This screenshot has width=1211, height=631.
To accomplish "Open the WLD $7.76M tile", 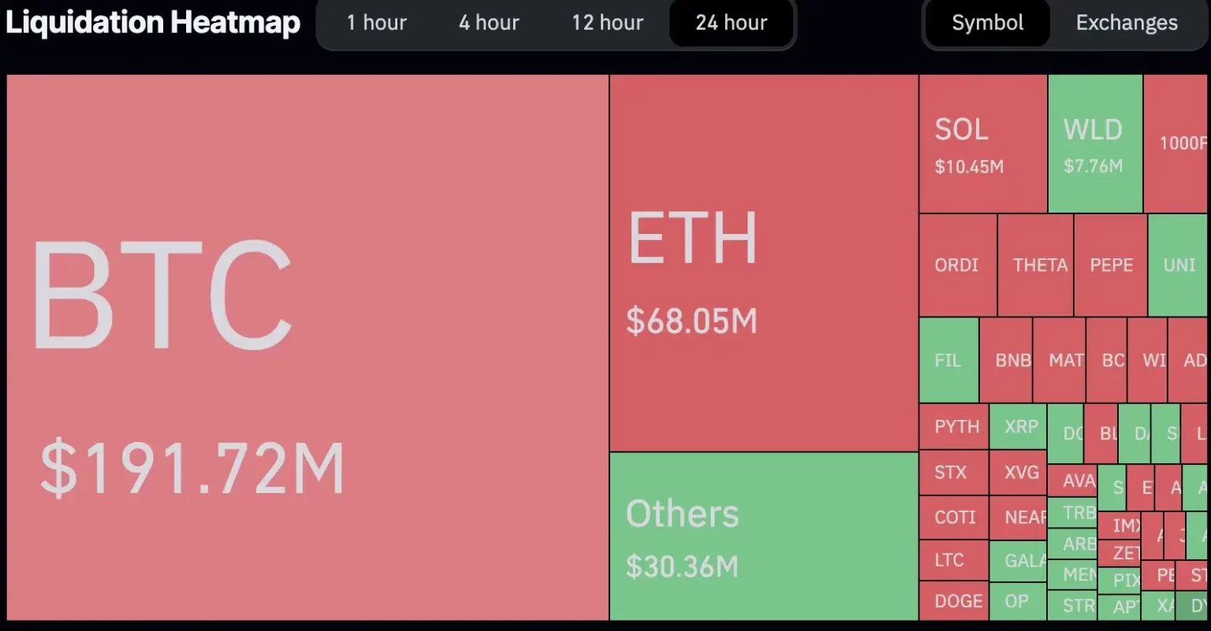I will tap(1094, 144).
